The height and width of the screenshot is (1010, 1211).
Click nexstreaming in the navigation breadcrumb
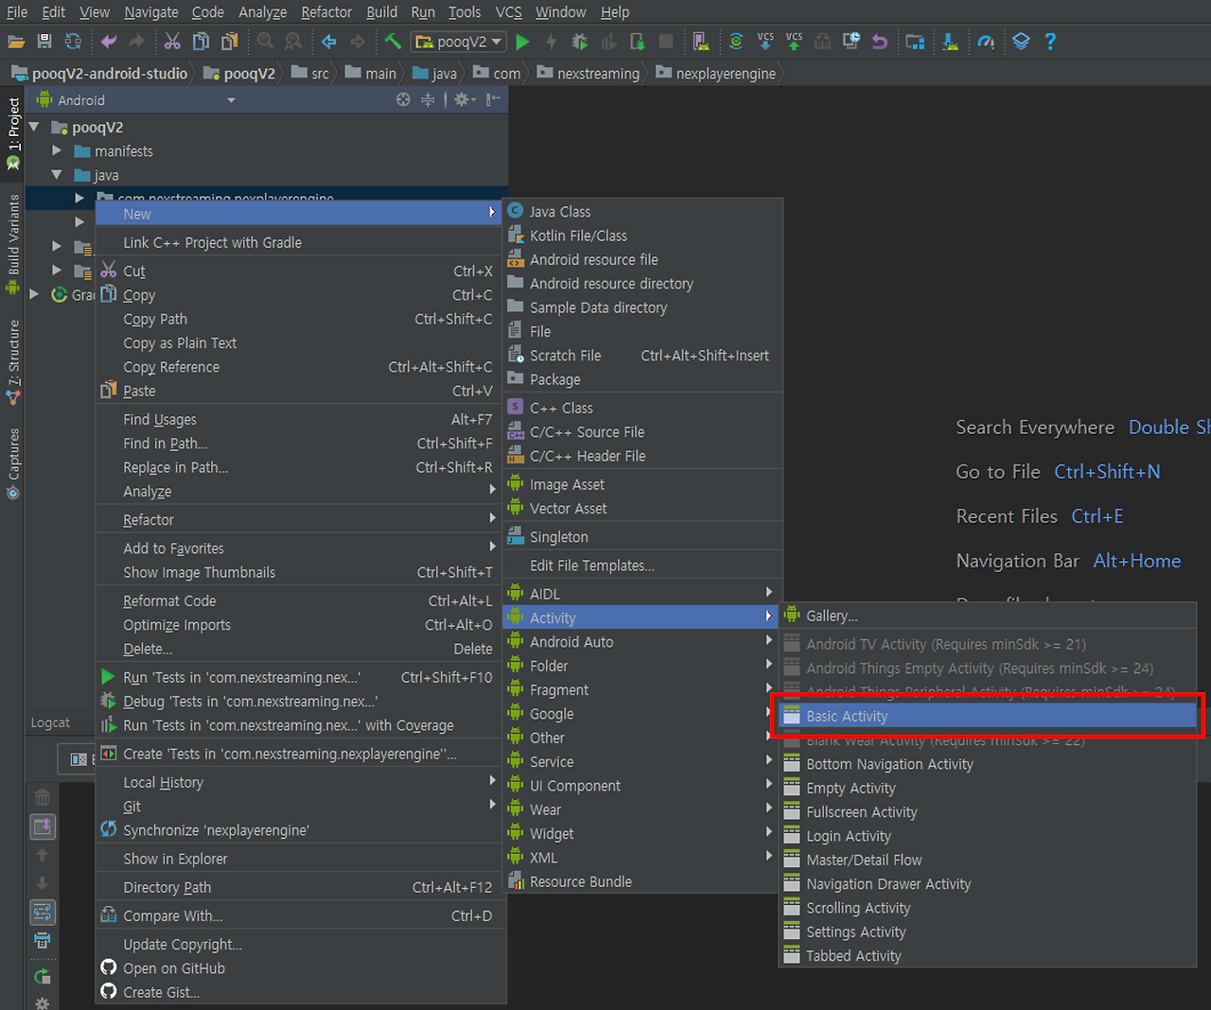(598, 74)
